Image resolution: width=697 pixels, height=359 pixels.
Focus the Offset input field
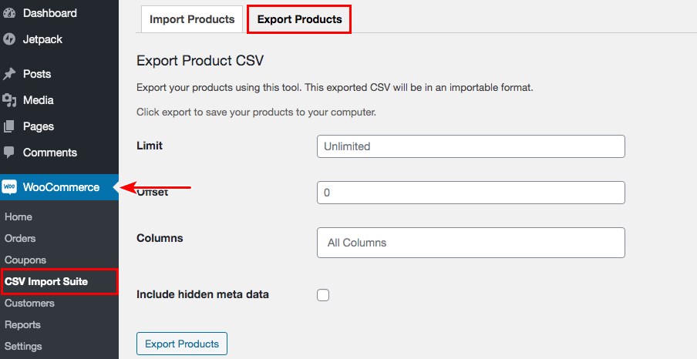(471, 193)
